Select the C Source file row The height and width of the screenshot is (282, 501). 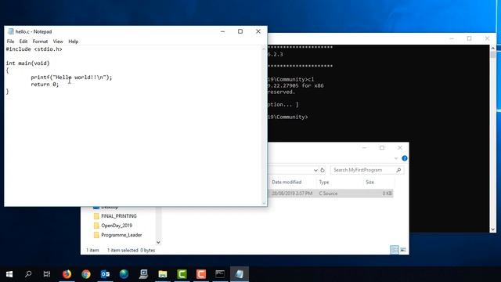click(330, 193)
